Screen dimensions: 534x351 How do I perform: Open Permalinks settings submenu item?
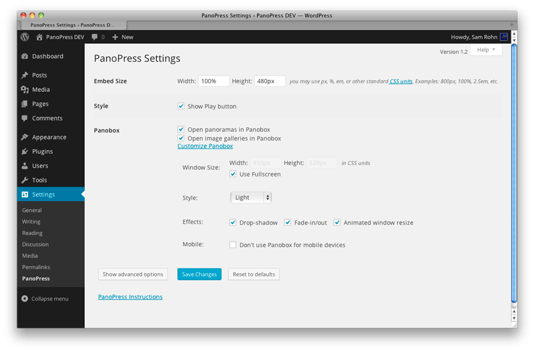coord(35,267)
